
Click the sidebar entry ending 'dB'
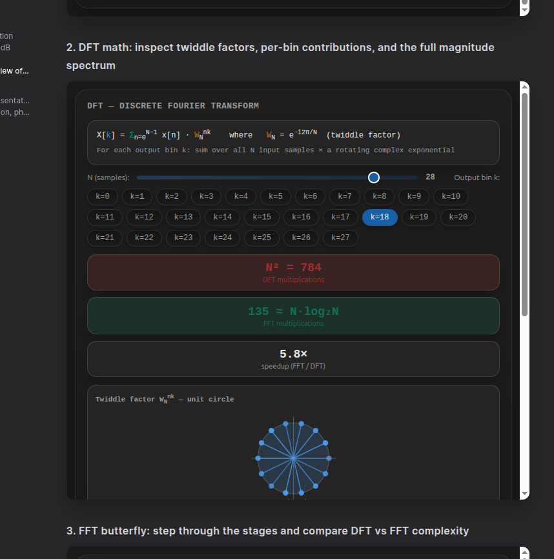[5, 47]
